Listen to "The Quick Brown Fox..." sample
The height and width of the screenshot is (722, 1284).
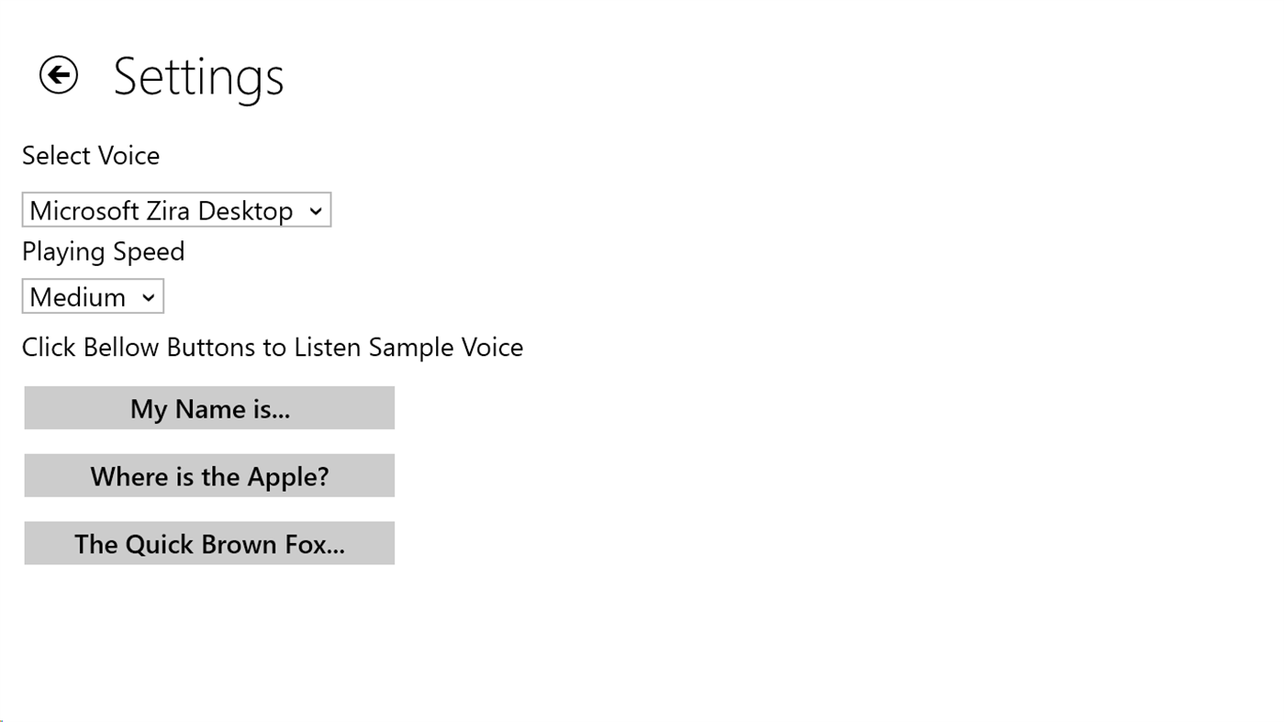coord(209,544)
